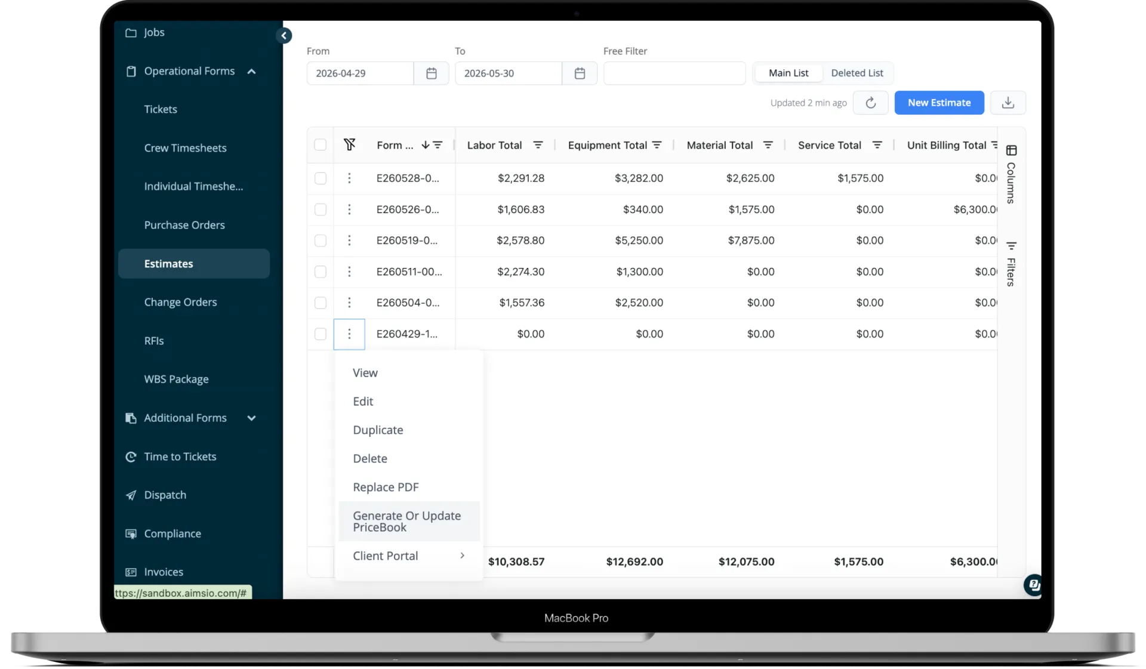Switch to the Deleted List tab
Viewport: 1146px width, 669px height.
click(x=857, y=73)
